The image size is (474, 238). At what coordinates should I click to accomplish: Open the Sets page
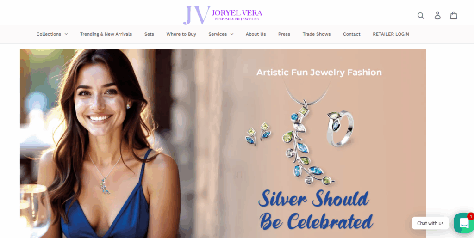pos(149,34)
